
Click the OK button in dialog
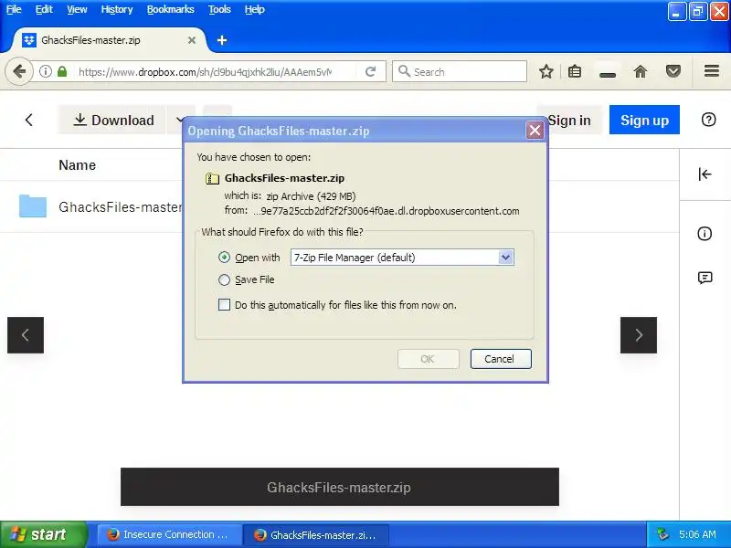[428, 359]
